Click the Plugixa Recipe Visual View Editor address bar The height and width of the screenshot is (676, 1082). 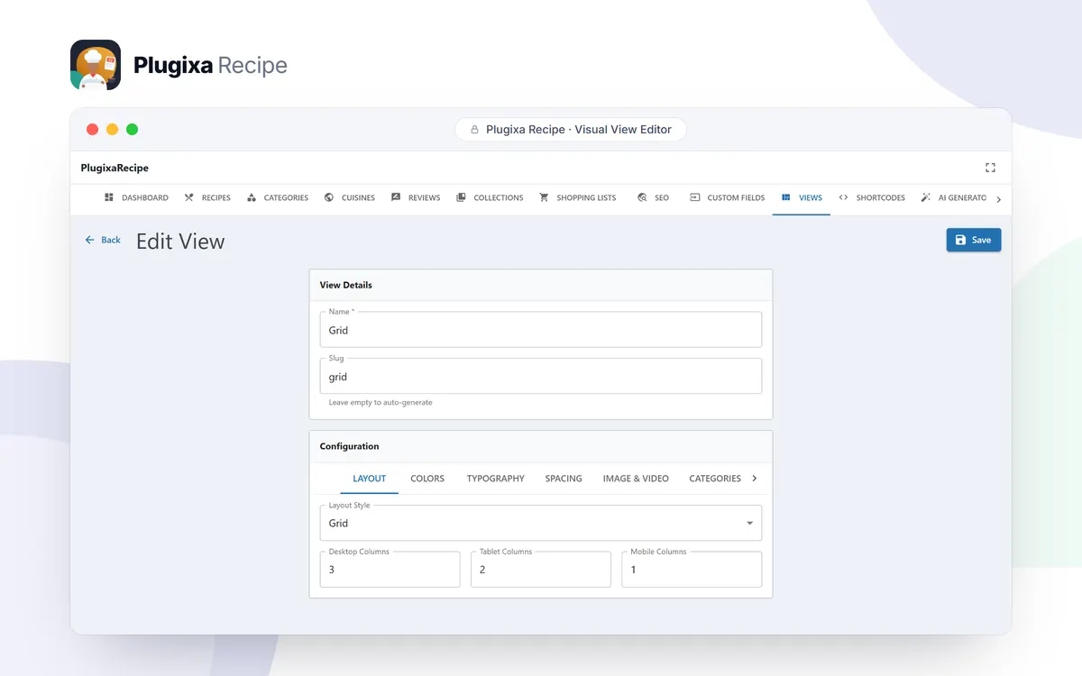click(x=571, y=130)
